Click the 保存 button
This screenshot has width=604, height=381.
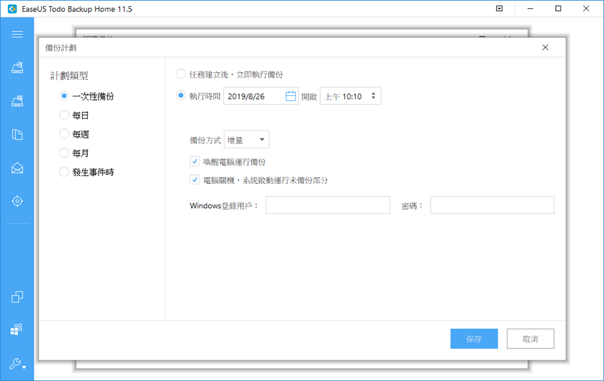click(x=474, y=339)
